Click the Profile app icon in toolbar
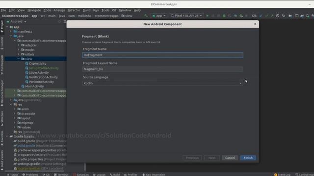The image size is (314, 176). point(235,16)
